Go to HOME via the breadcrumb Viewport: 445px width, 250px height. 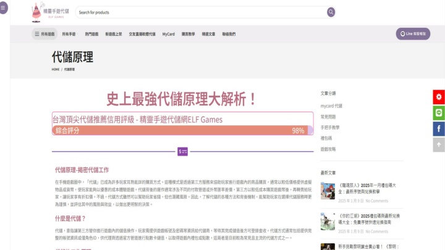tap(56, 69)
